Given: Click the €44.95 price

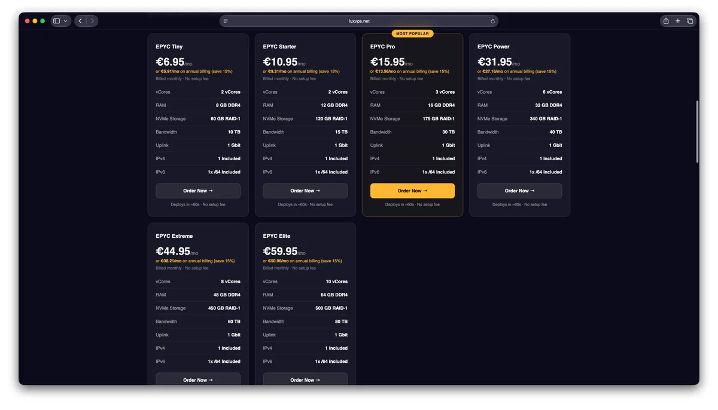Looking at the screenshot, I should [x=173, y=252].
